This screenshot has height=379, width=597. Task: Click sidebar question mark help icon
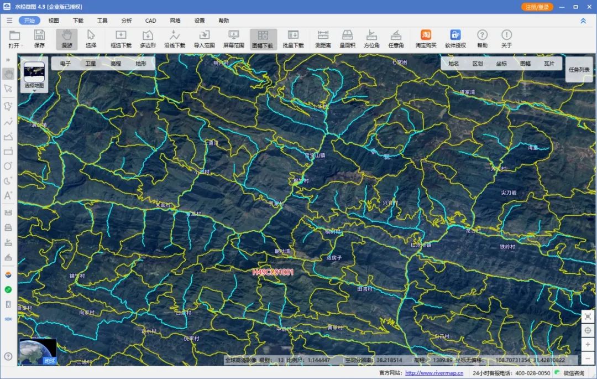pyautogui.click(x=8, y=356)
